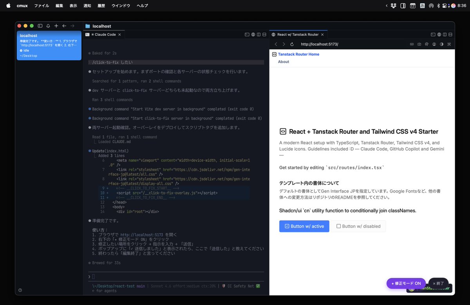Open the Apple menu
This screenshot has width=470, height=305.
coord(8,5)
